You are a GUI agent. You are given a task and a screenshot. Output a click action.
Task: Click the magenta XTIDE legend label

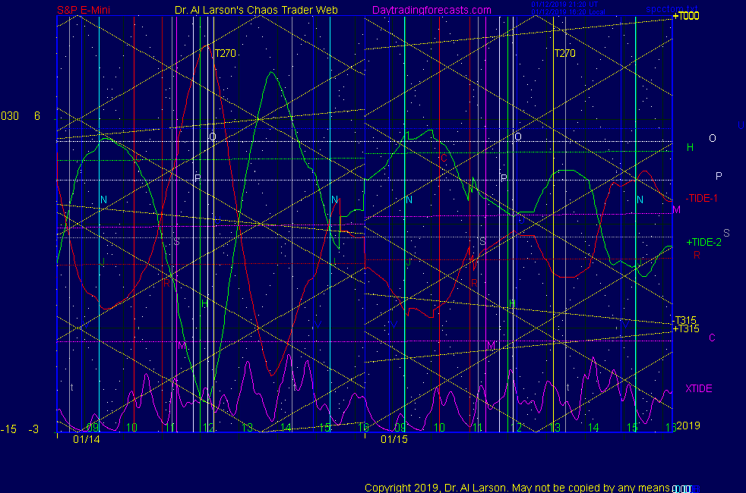tap(699, 388)
